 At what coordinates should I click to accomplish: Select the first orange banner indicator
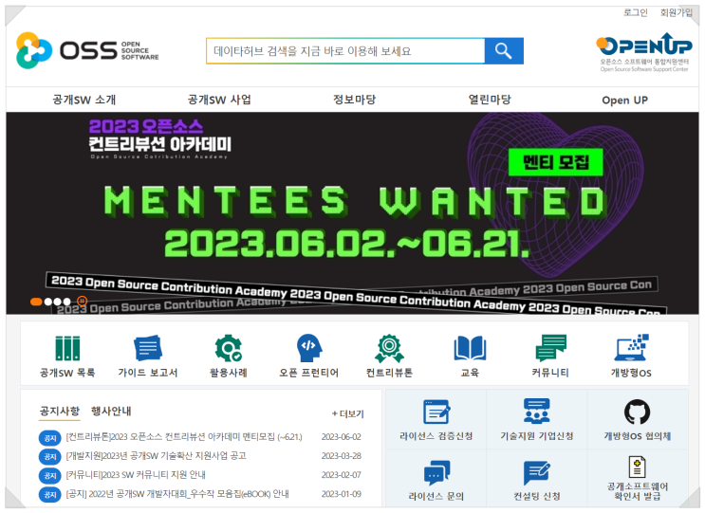tap(36, 302)
